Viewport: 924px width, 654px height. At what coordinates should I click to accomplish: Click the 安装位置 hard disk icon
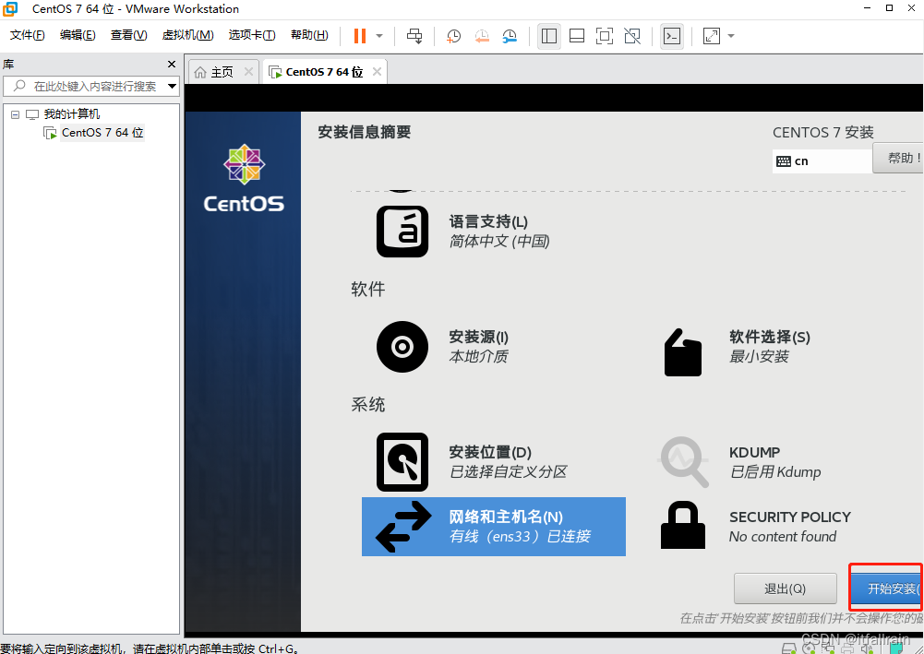(402, 462)
